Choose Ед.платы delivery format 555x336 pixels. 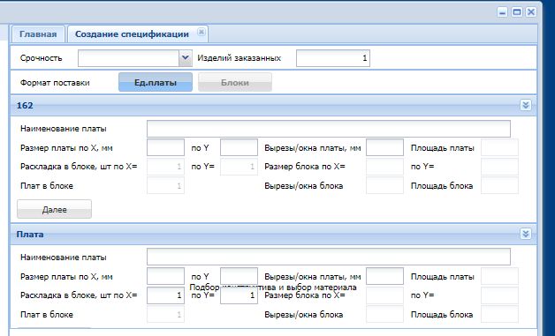156,82
